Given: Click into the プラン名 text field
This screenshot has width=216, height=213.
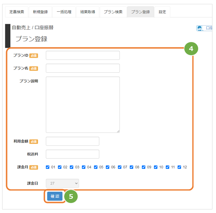Looking at the screenshot, I should pos(83,68).
